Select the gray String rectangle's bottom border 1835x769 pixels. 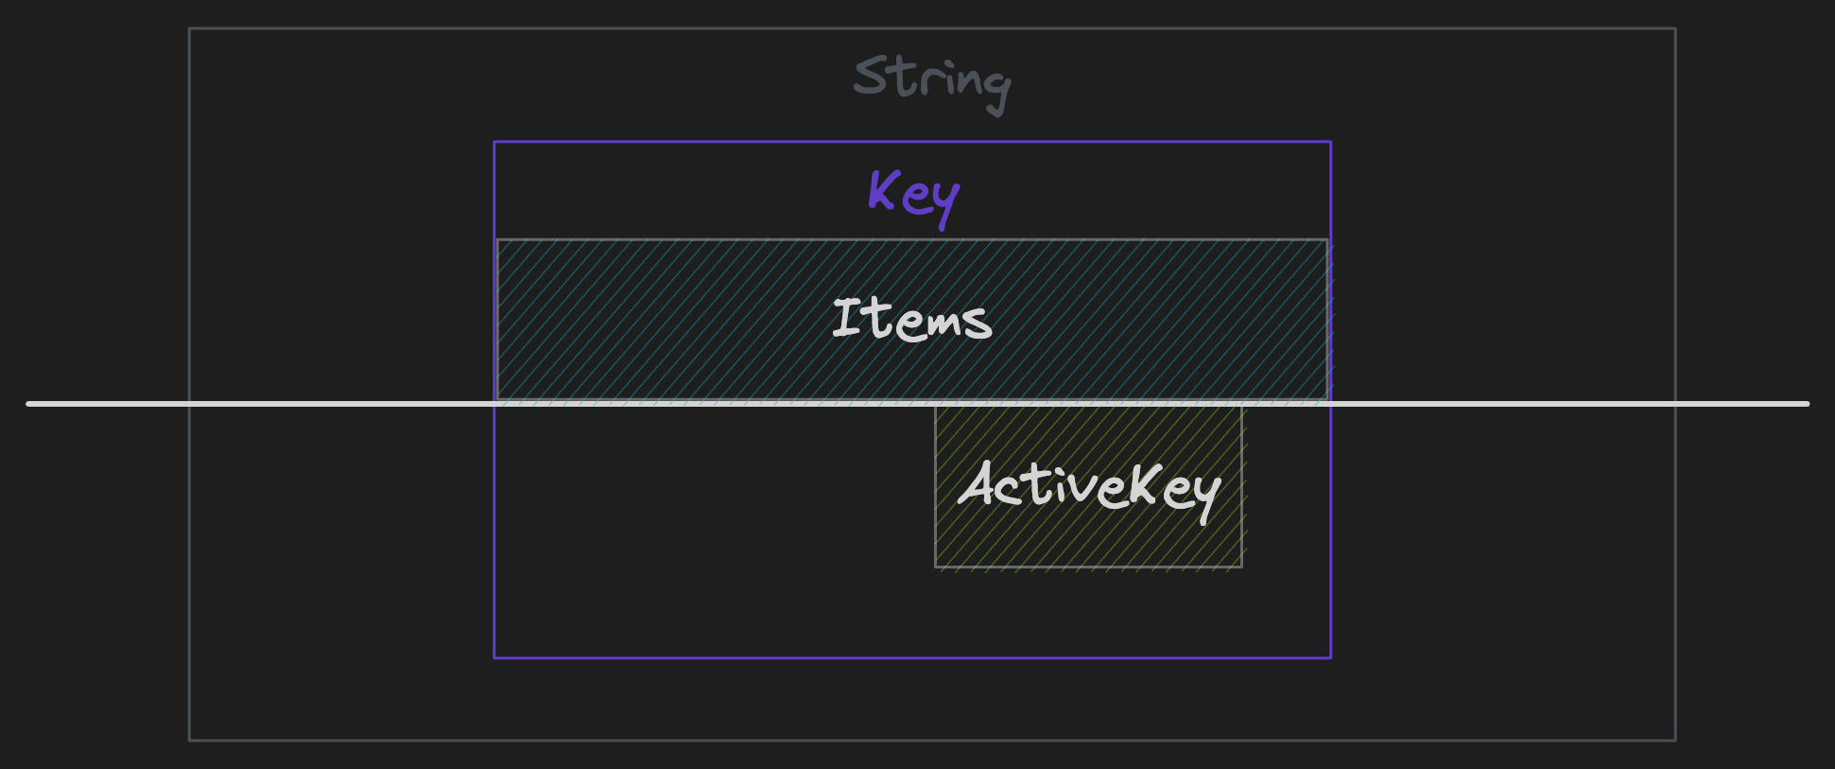932,740
